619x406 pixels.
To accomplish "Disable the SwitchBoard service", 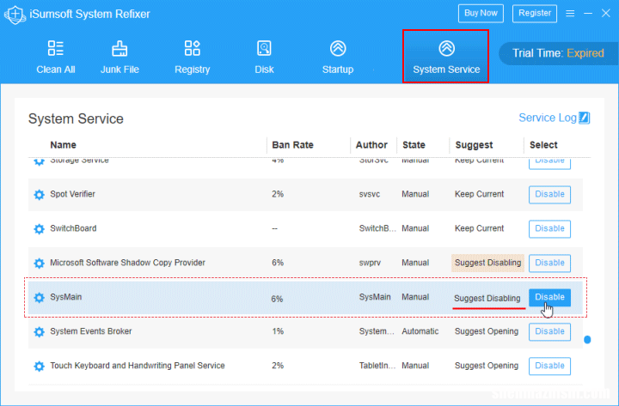I will [549, 228].
